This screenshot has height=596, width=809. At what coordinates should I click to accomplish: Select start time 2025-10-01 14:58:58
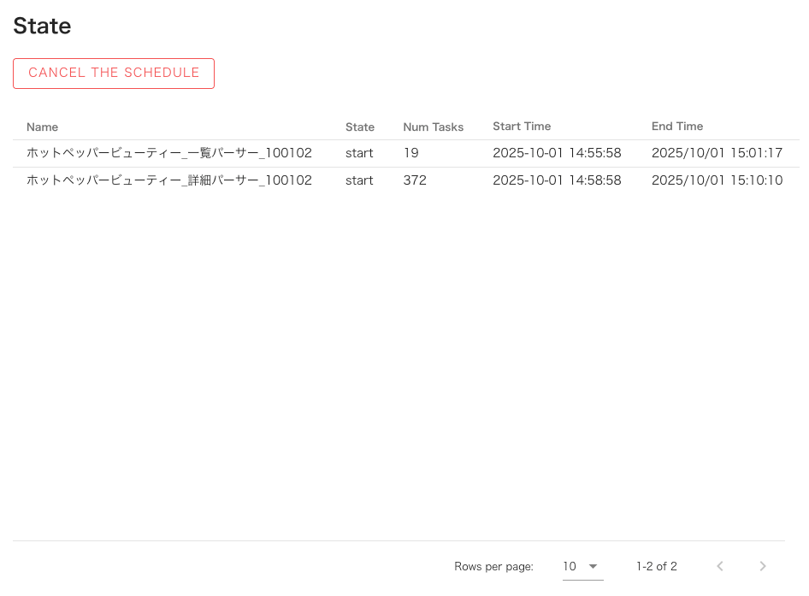(x=557, y=180)
